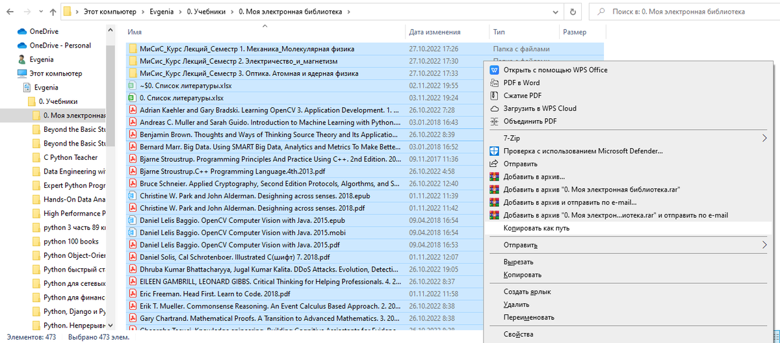Click the WPS Cloud upload icon
The width and height of the screenshot is (780, 343).
point(495,108)
